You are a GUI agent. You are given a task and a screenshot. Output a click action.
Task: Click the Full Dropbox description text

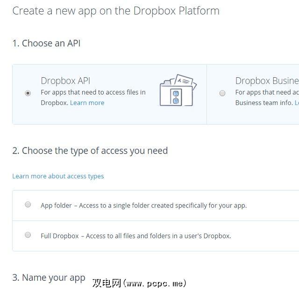136,236
